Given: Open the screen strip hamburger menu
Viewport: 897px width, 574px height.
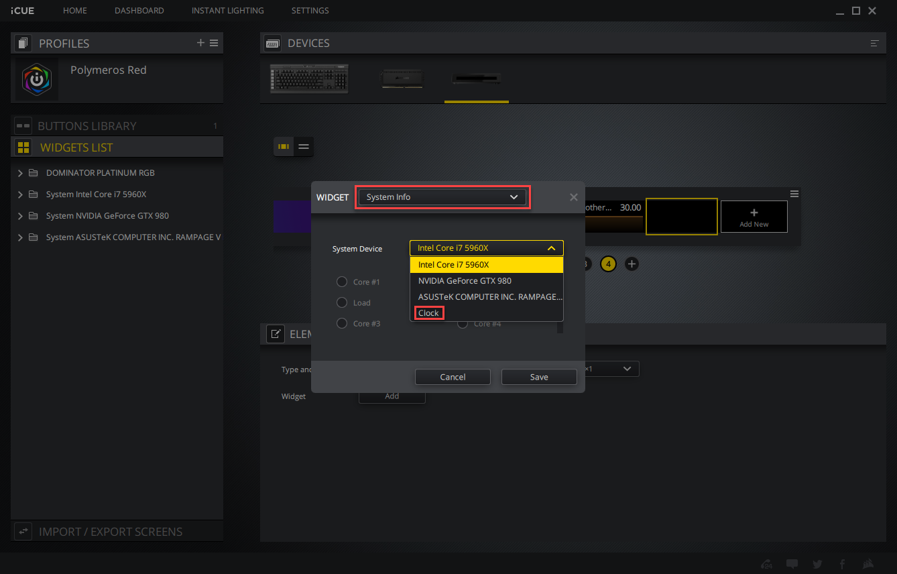Looking at the screenshot, I should click(794, 194).
